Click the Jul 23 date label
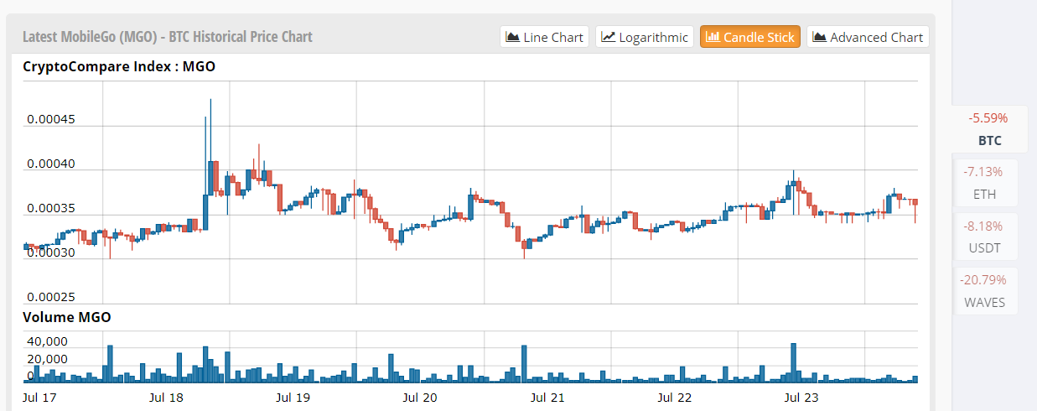The height and width of the screenshot is (411, 1037). [802, 397]
